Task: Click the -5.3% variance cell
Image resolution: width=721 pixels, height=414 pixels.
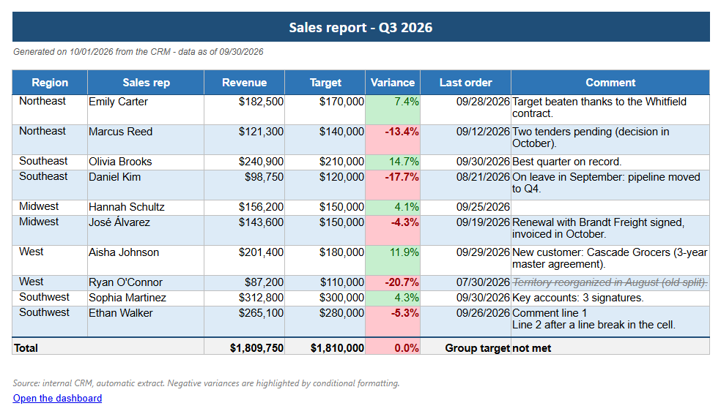Action: [393, 321]
